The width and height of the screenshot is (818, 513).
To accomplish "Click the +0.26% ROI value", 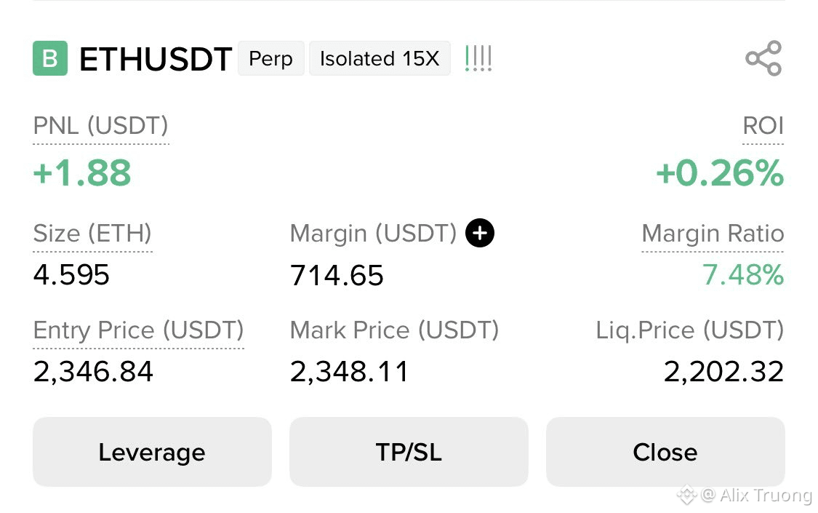I will click(720, 172).
